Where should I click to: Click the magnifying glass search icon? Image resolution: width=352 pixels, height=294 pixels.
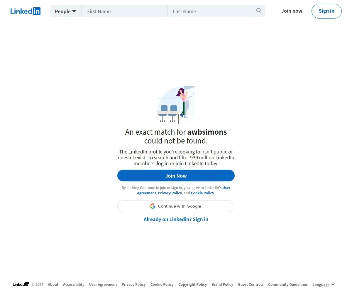pos(259,11)
